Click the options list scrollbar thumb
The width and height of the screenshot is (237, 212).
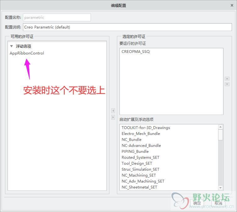click(x=221, y=135)
